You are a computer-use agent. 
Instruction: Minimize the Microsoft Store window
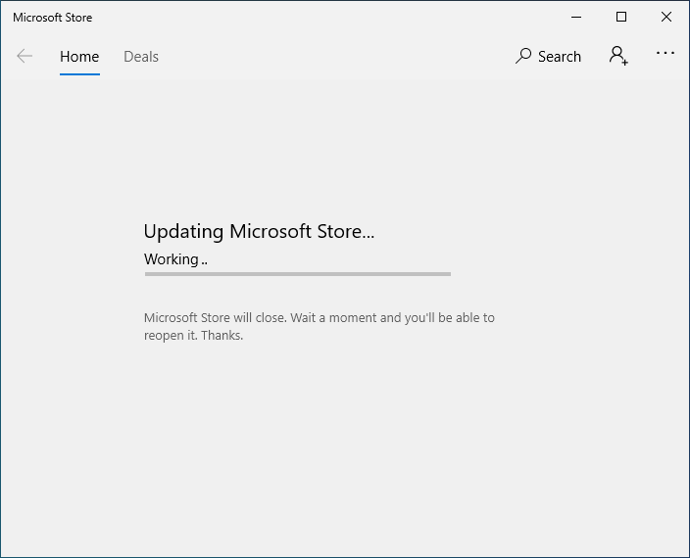point(576,18)
